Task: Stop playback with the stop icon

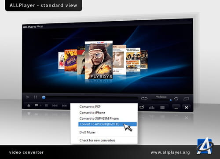Action: 46,105
